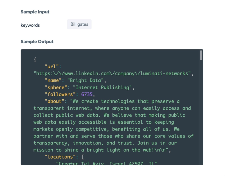Click the "followers" key in JSON output
This screenshot has width=225, height=176.
tap(60, 94)
